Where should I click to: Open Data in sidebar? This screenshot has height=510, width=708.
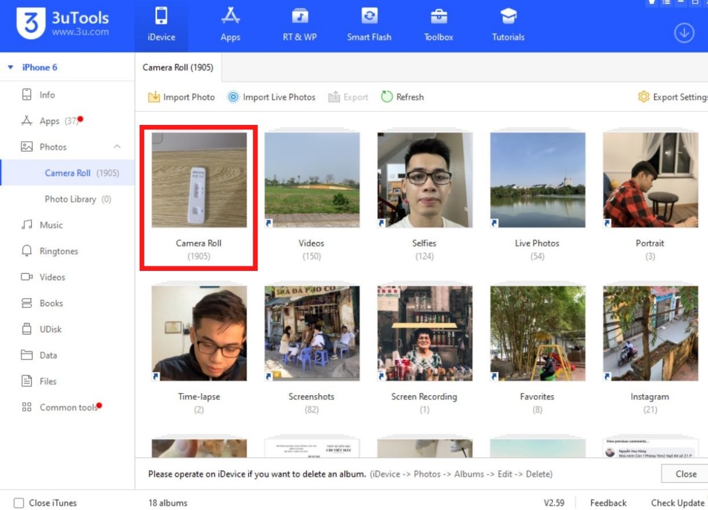pos(67,356)
